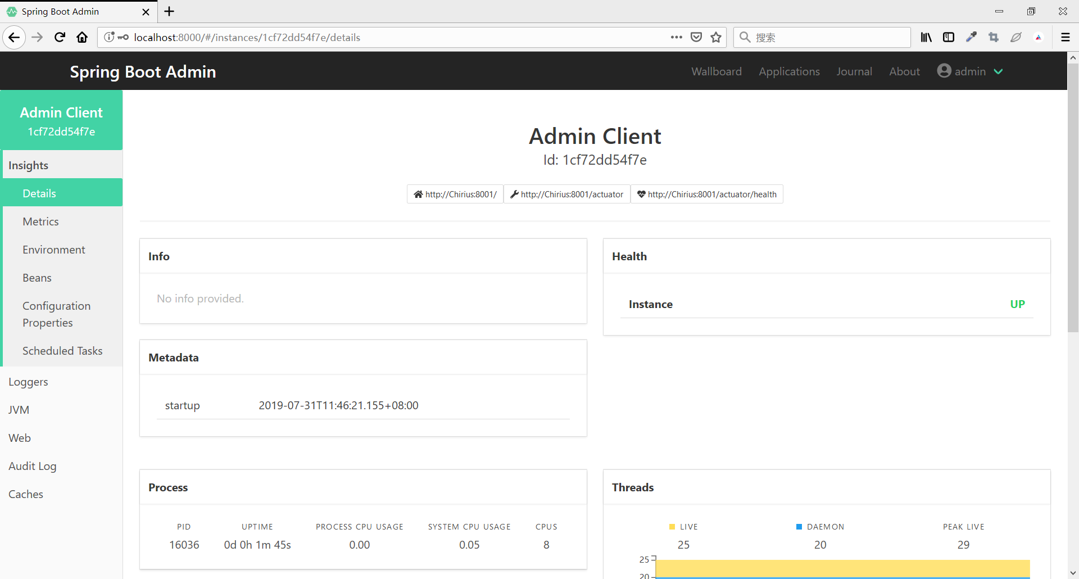Open the actuator/health URL link
1079x579 pixels.
click(706, 194)
